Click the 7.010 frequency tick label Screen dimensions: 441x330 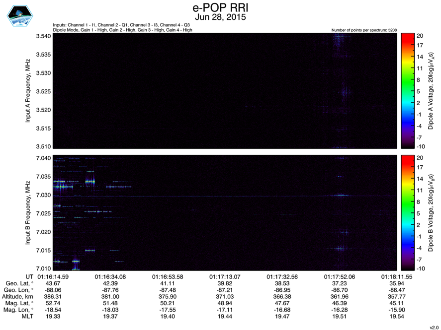[43, 268]
